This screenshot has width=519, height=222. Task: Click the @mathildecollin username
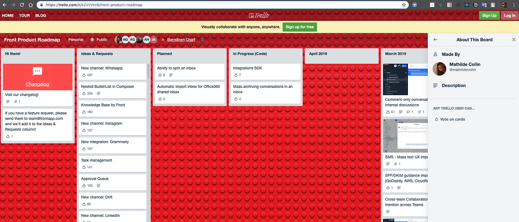[463, 70]
